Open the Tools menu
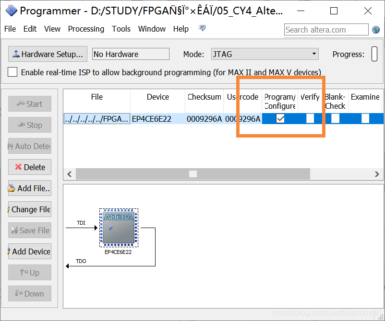Screen dimensions: 385x321 121,29
